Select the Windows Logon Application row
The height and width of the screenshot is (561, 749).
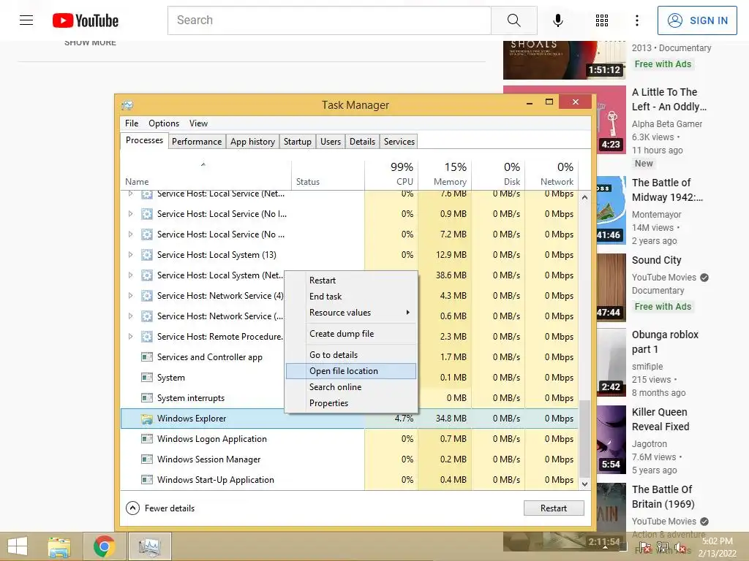[x=350, y=439]
